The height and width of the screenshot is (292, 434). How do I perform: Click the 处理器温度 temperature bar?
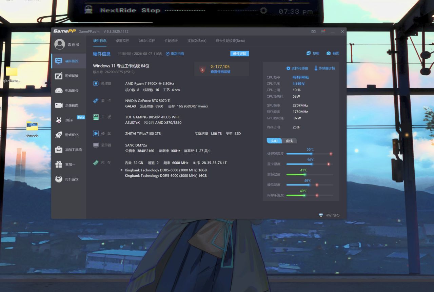310,154
